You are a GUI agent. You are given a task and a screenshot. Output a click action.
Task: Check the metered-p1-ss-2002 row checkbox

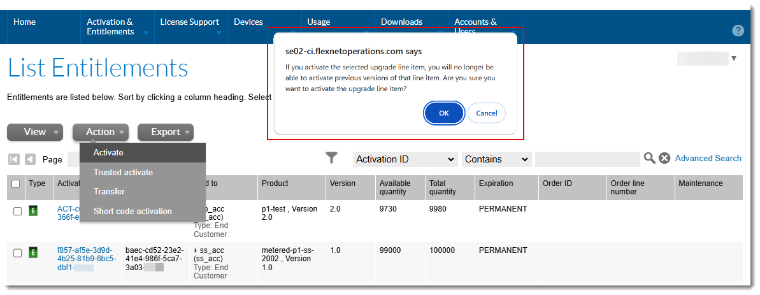(x=18, y=253)
